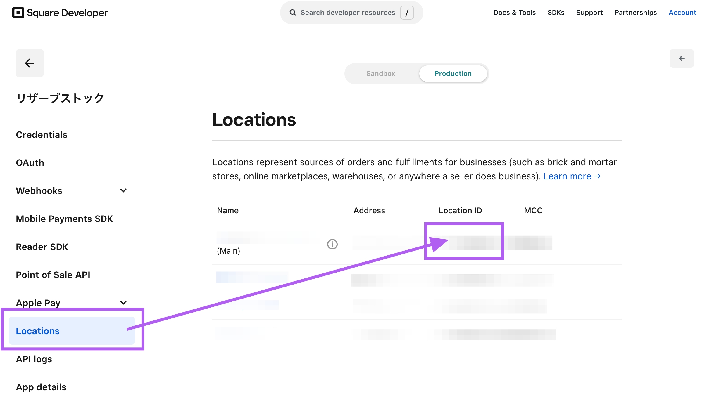This screenshot has width=707, height=402.
Task: Open Support in top navigation
Action: click(x=589, y=13)
